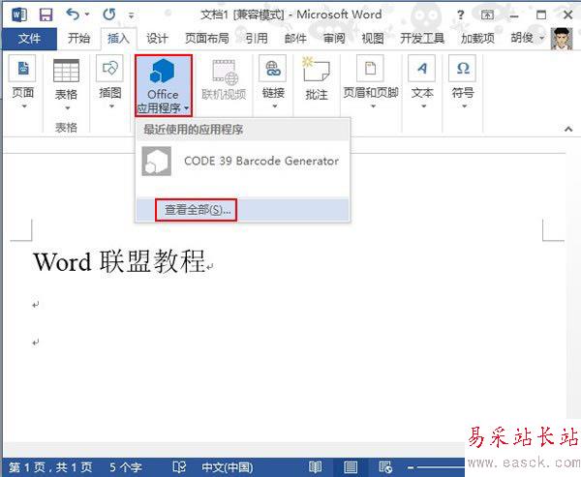Expand the 文本 dropdown arrow
Image resolution: width=581 pixels, height=477 pixels.
(423, 106)
